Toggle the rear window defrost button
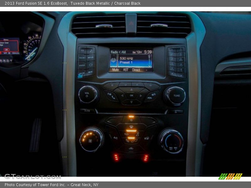 (x=147, y=138)
